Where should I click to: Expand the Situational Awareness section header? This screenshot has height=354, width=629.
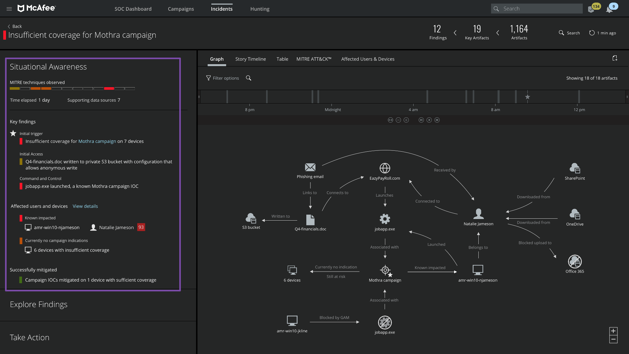tap(48, 67)
